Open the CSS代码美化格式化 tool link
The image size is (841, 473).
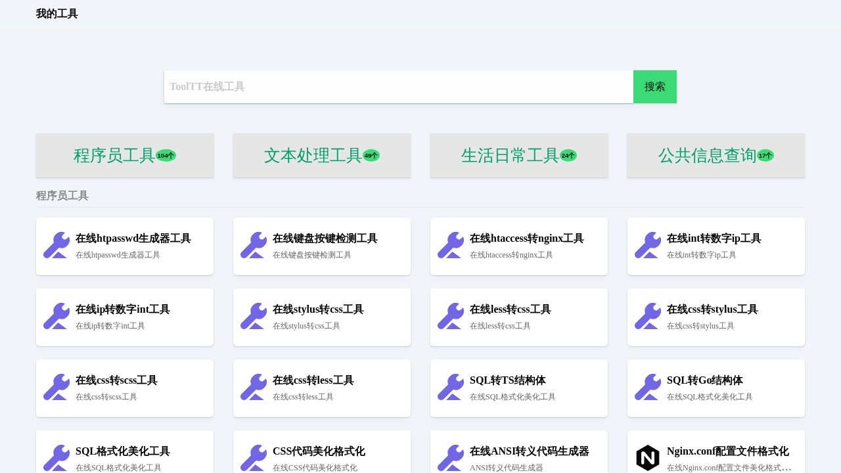pos(319,451)
